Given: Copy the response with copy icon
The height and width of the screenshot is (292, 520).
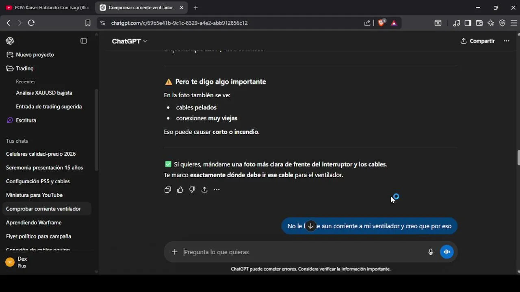Looking at the screenshot, I should (168, 190).
